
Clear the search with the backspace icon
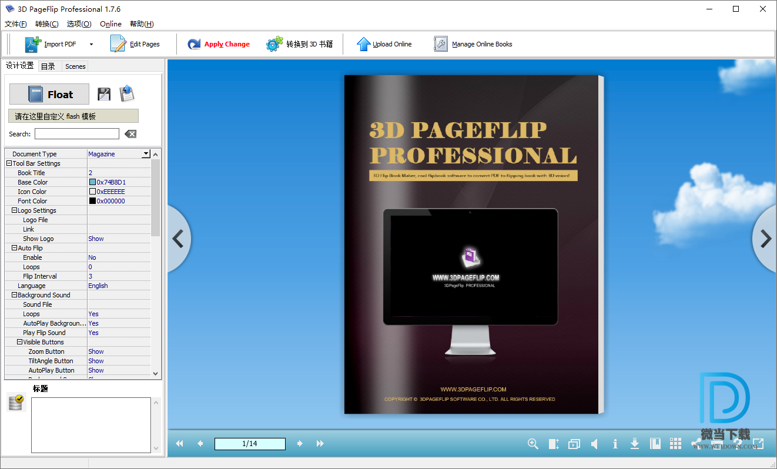click(130, 134)
